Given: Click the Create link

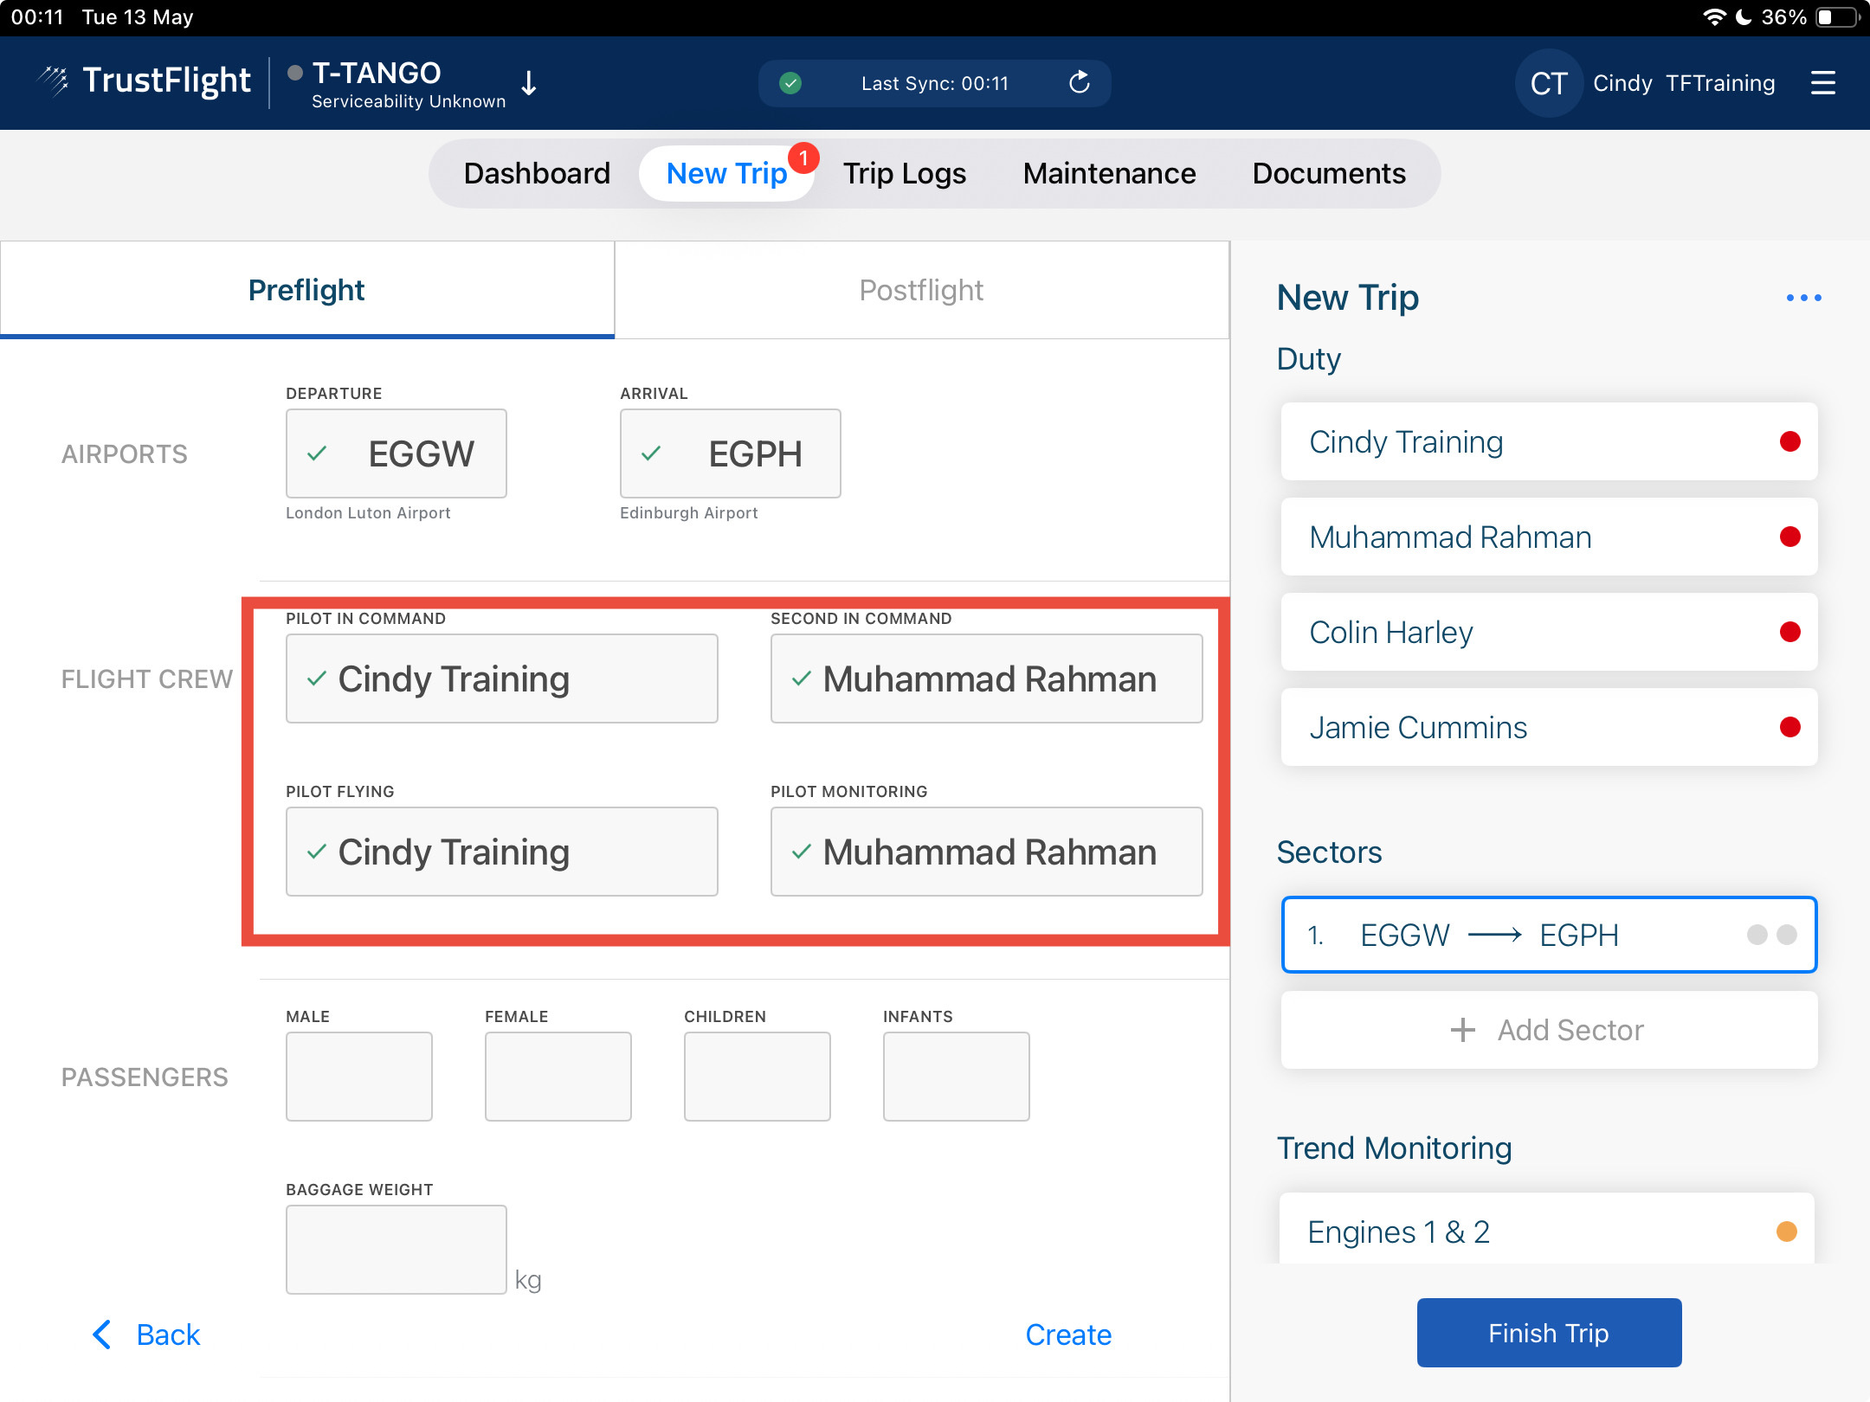Looking at the screenshot, I should pos(1067,1334).
